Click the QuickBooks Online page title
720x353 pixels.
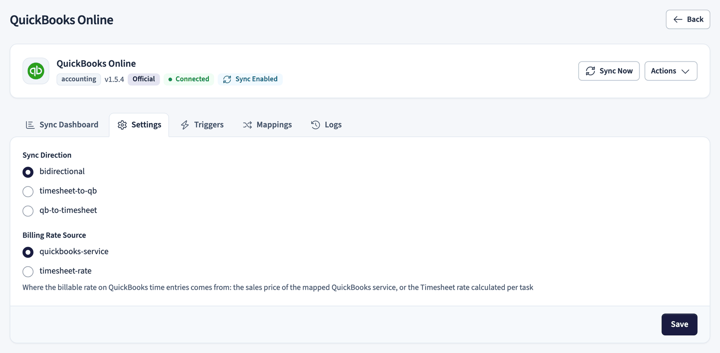coord(62,20)
